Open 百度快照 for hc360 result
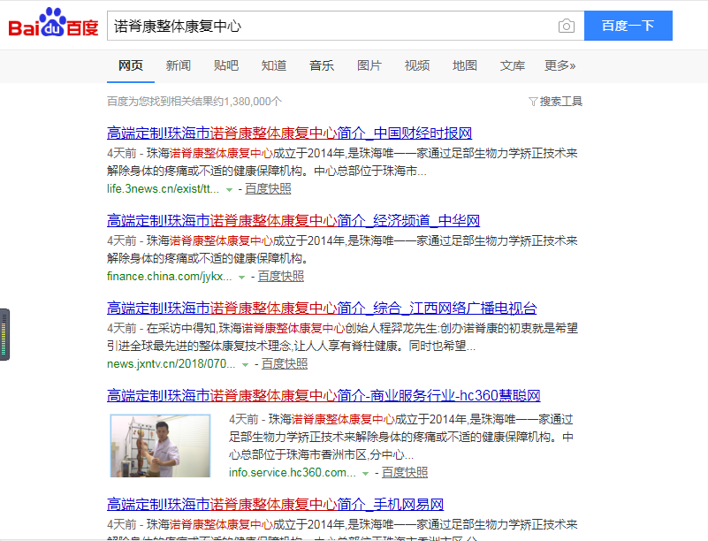The width and height of the screenshot is (708, 541). click(405, 473)
